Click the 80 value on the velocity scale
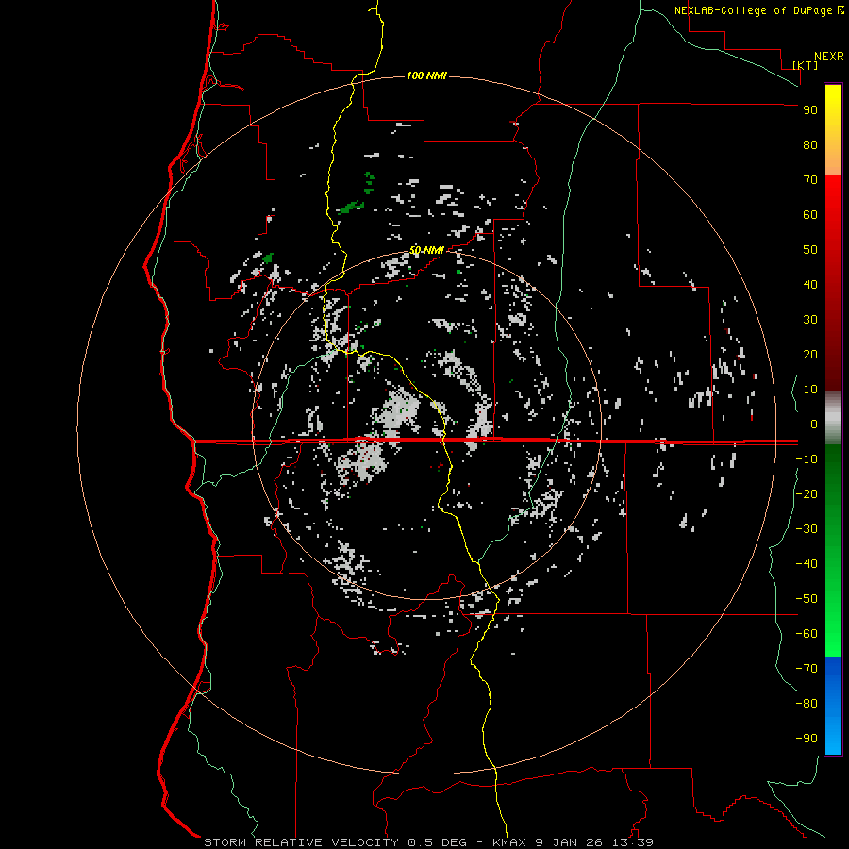The height and width of the screenshot is (849, 849). coord(810,144)
